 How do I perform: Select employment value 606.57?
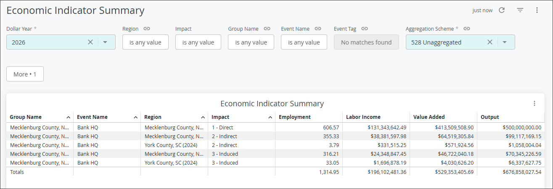(x=330, y=127)
